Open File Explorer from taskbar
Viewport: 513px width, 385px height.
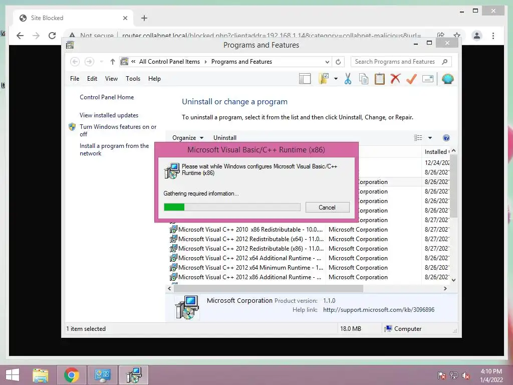[41, 375]
